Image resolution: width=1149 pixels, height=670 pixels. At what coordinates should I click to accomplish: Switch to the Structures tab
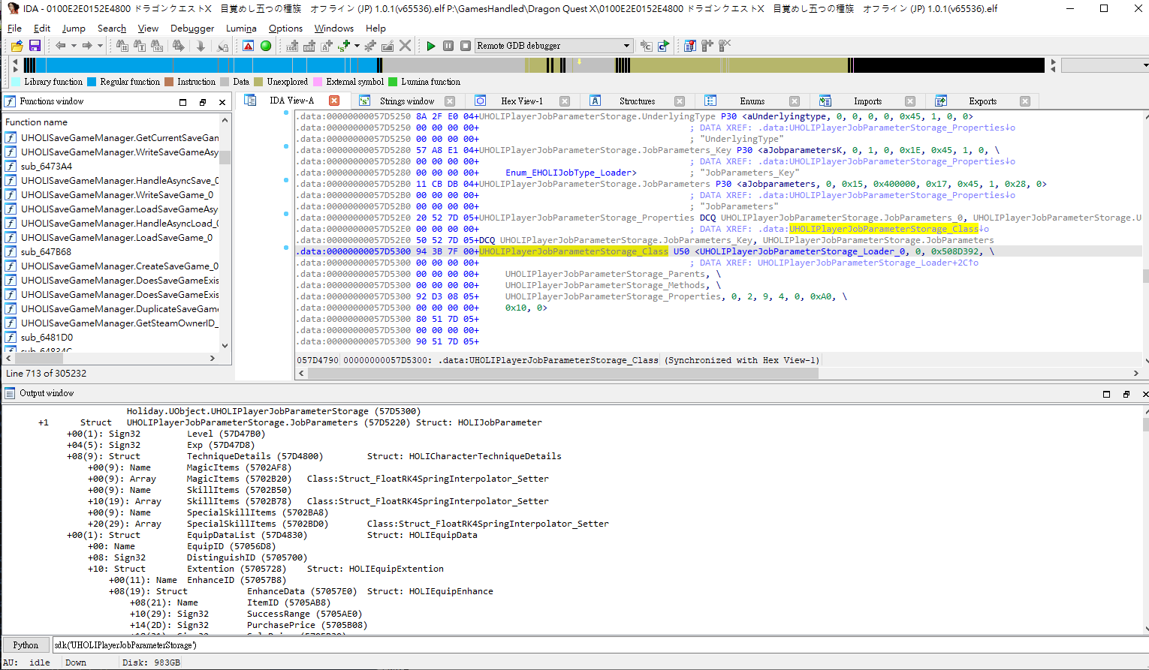pos(637,101)
